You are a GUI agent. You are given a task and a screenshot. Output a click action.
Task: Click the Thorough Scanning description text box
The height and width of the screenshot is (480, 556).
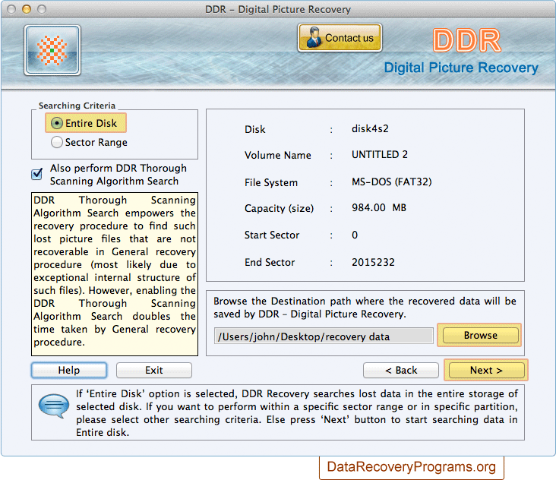115,274
